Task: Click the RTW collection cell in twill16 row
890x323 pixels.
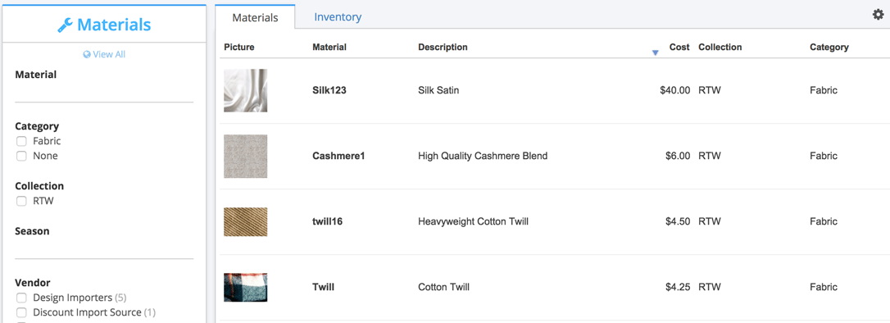Action: pos(710,221)
